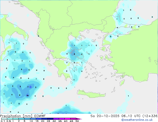Click the legend scale label '20'
The width and height of the screenshot is (158, 122).
43,121
